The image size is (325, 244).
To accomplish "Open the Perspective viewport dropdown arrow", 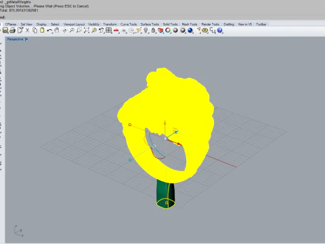I will point(26,39).
